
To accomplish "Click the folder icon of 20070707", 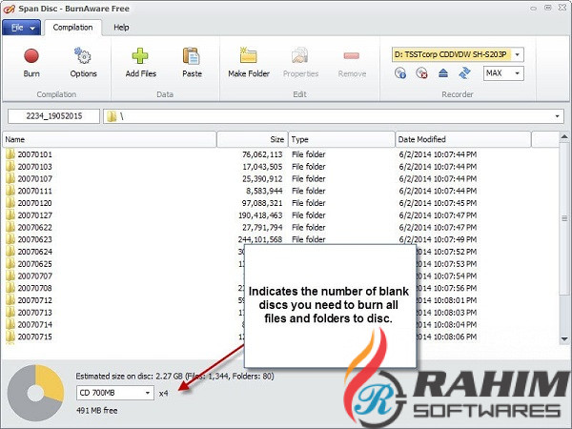I will tap(10, 276).
